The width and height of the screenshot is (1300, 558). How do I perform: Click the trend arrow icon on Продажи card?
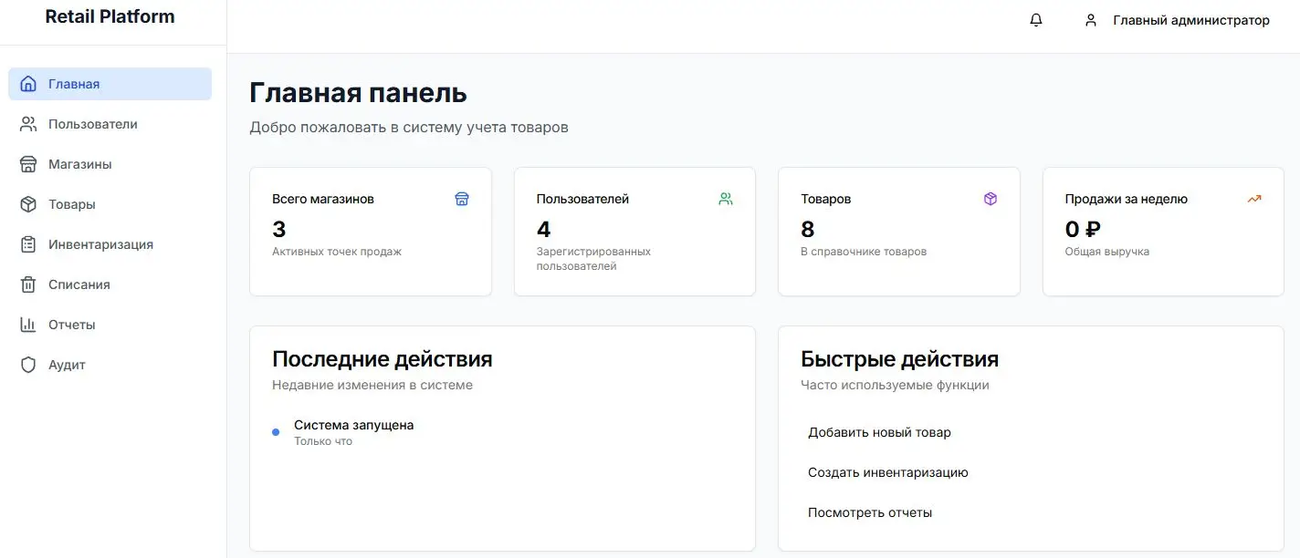click(x=1253, y=198)
